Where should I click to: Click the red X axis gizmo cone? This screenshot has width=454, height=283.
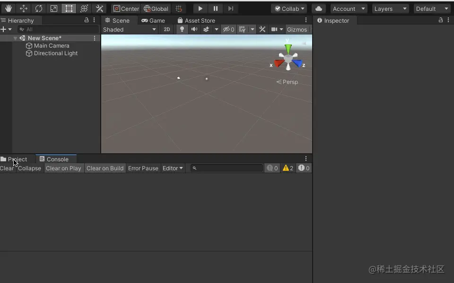[279, 63]
